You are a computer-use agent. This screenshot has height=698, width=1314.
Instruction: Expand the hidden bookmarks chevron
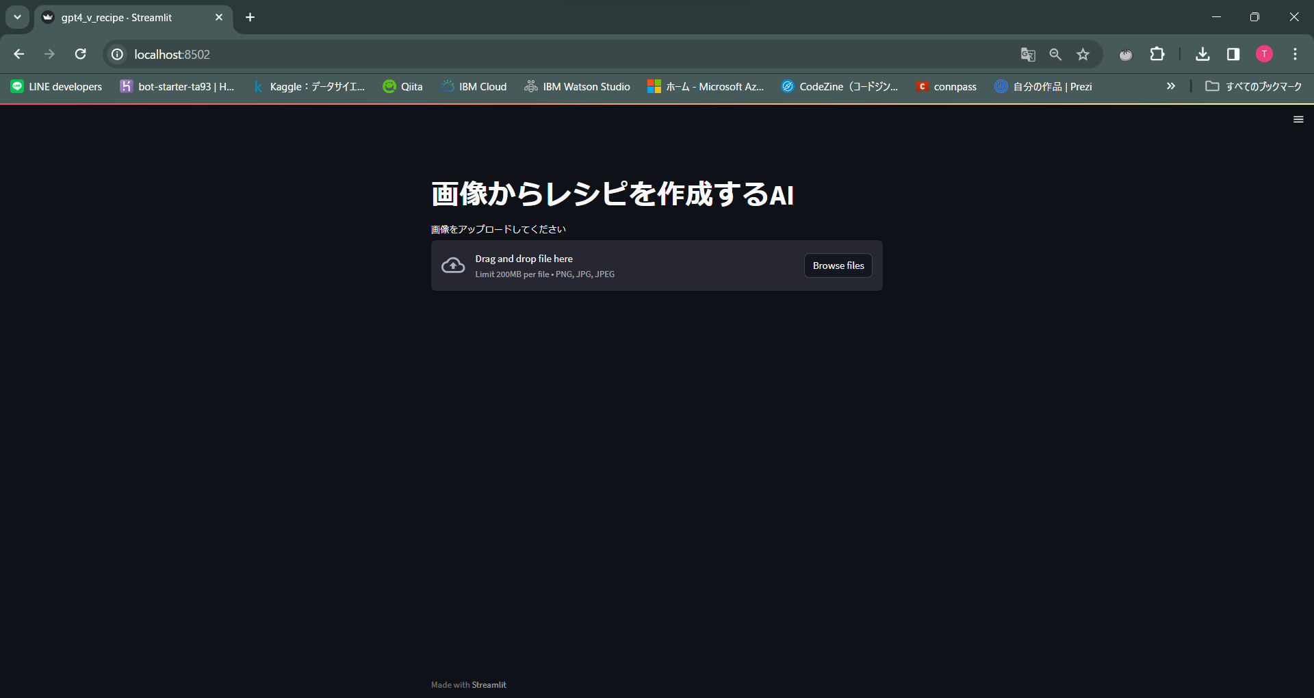(1171, 86)
